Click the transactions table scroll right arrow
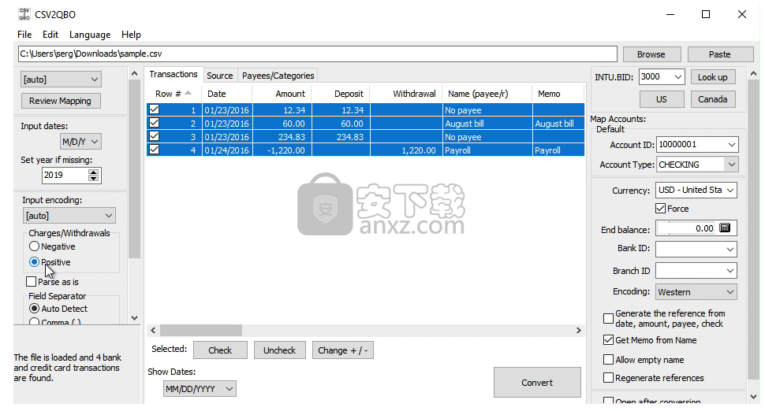 pos(579,330)
